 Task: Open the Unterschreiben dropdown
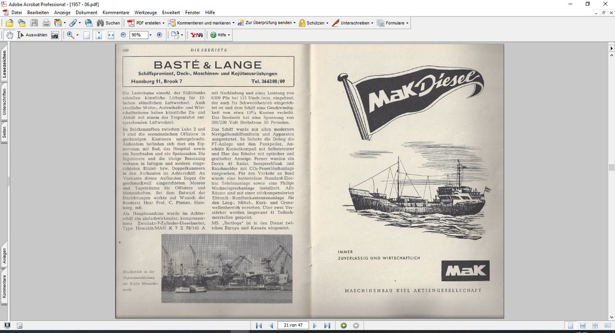click(353, 23)
